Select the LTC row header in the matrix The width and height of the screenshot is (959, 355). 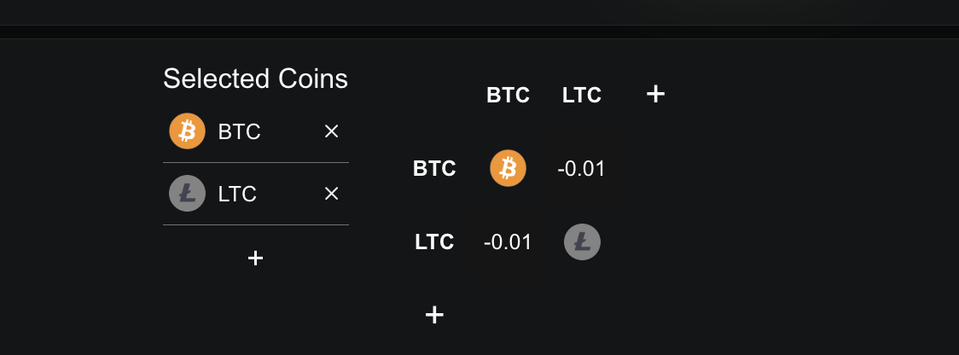434,242
